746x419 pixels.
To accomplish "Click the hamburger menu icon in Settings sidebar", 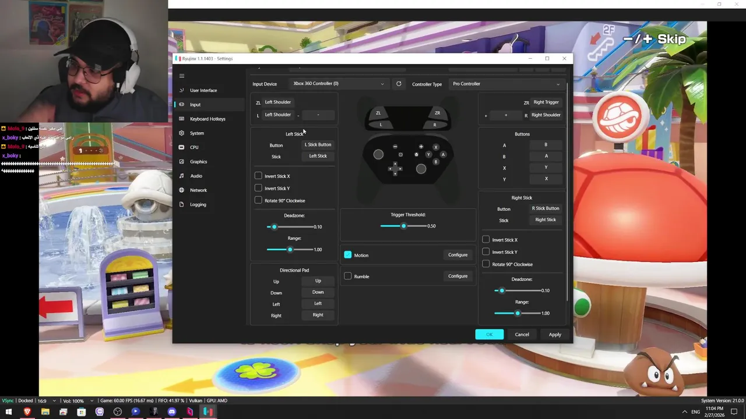I will (x=182, y=76).
